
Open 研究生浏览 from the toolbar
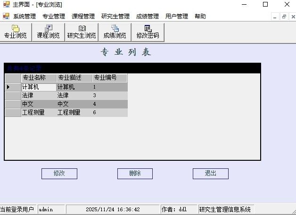(x=82, y=32)
